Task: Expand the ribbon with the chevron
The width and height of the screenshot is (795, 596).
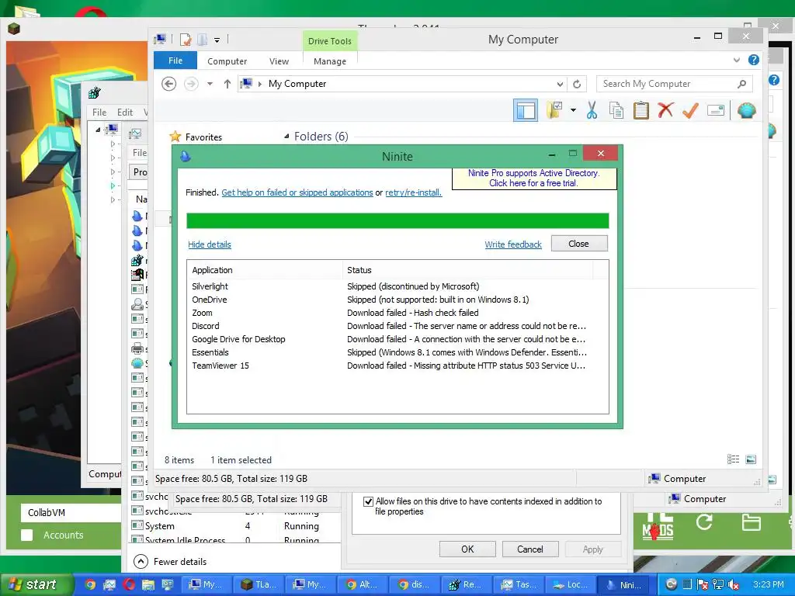Action: coord(736,61)
